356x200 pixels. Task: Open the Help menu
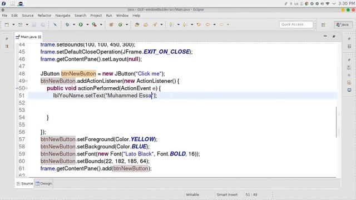[136, 16]
